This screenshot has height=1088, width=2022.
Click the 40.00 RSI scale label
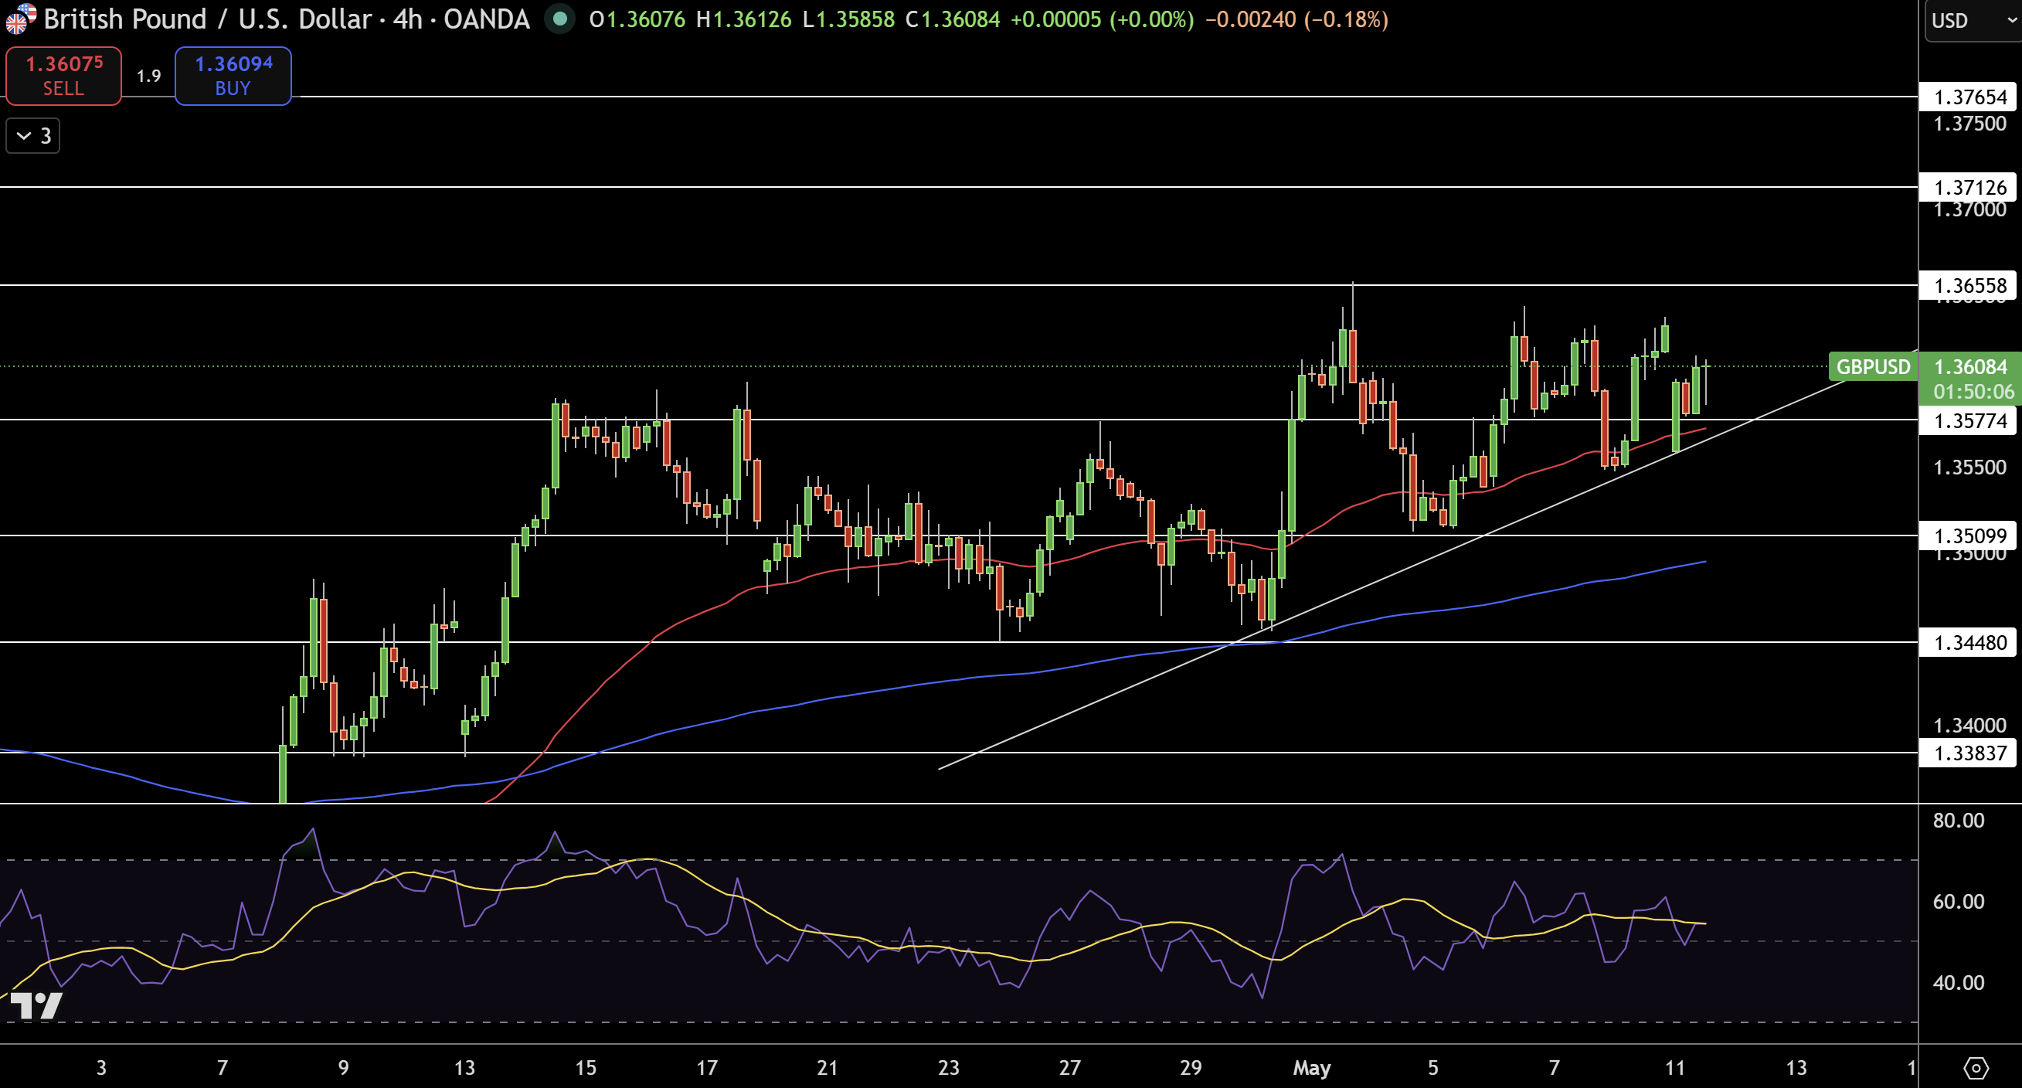pyautogui.click(x=1959, y=983)
